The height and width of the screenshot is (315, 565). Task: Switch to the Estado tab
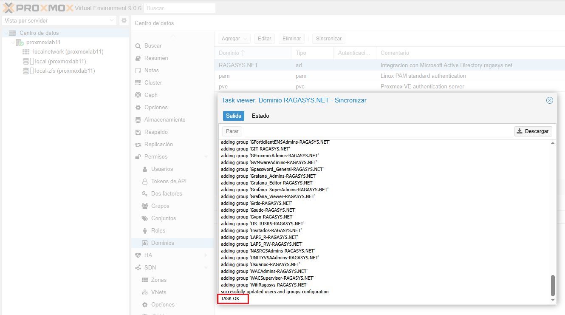[260, 116]
